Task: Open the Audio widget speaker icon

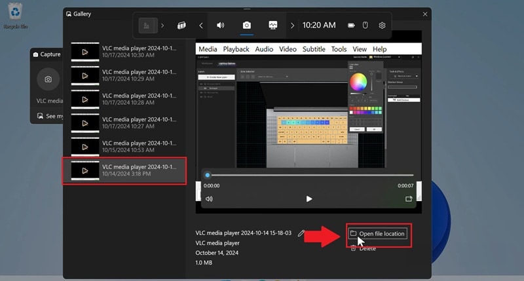Action: (221, 26)
